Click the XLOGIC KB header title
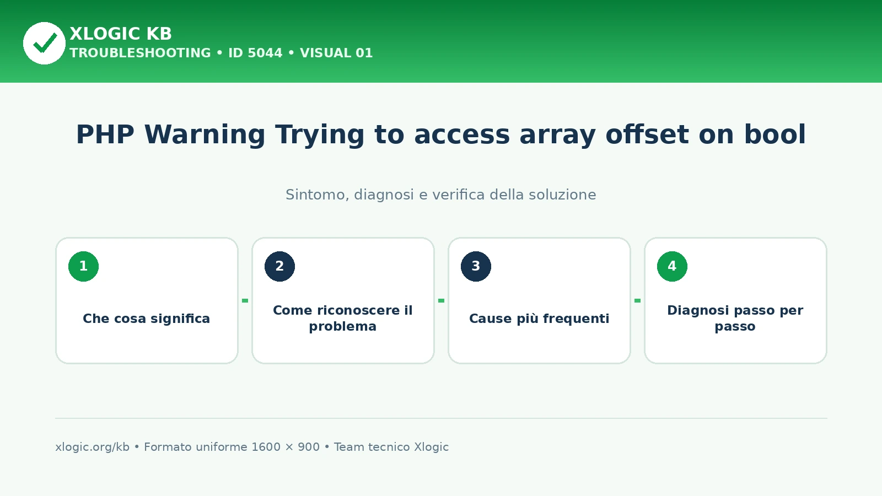Image resolution: width=882 pixels, height=496 pixels. [121, 34]
